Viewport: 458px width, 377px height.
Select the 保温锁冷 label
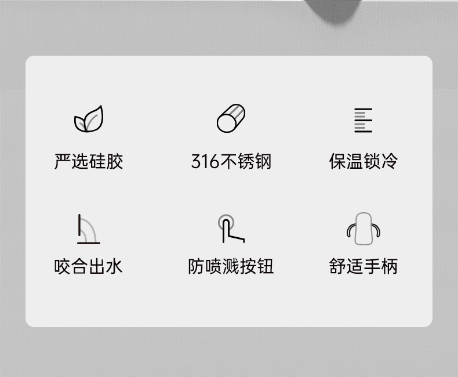[x=364, y=161]
